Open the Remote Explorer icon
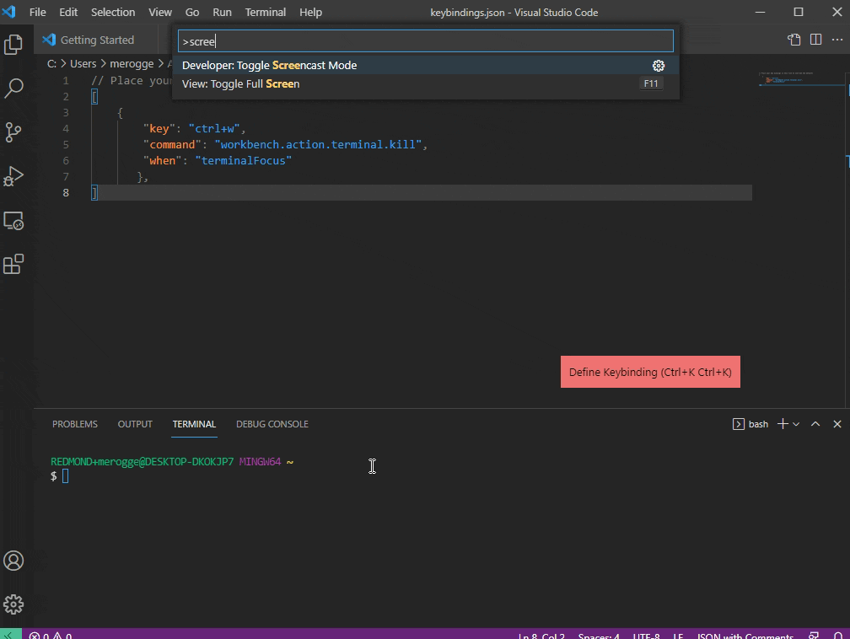850x639 pixels. point(13,220)
